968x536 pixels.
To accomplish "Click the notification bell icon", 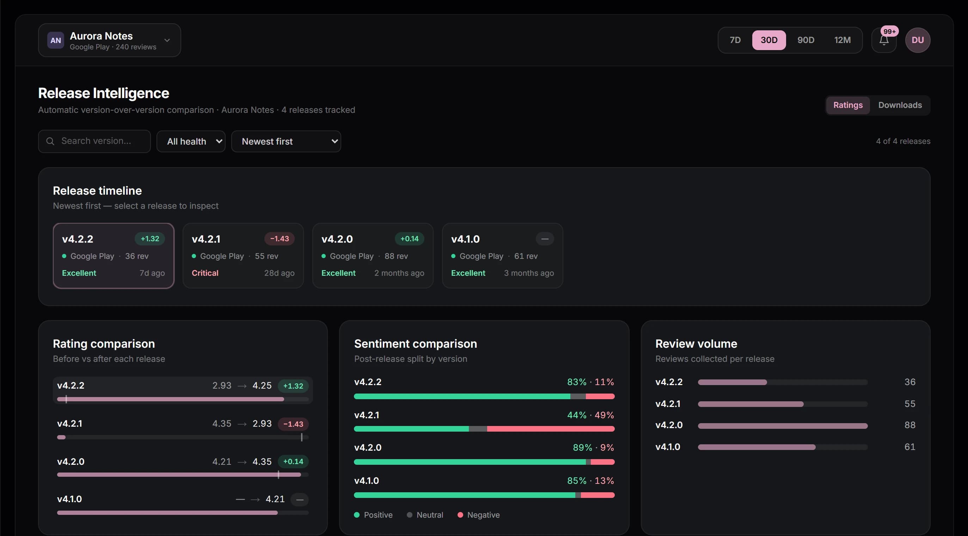I will point(884,40).
